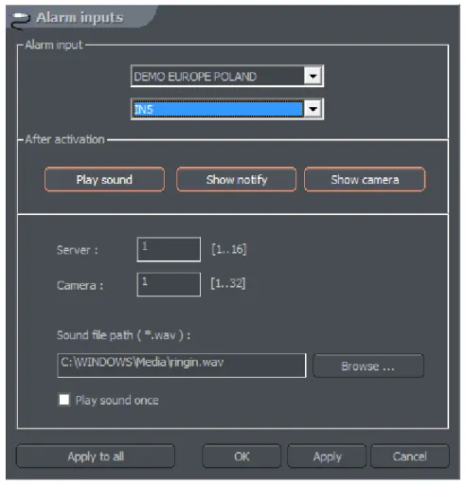Confirm with the OK button

tap(242, 457)
